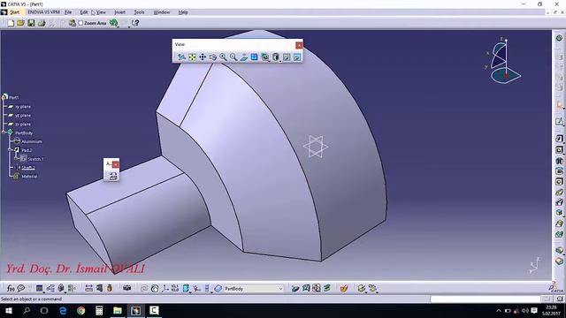Click the Shaft tool in right toolbar
The height and width of the screenshot is (318, 566).
pyautogui.click(x=559, y=161)
